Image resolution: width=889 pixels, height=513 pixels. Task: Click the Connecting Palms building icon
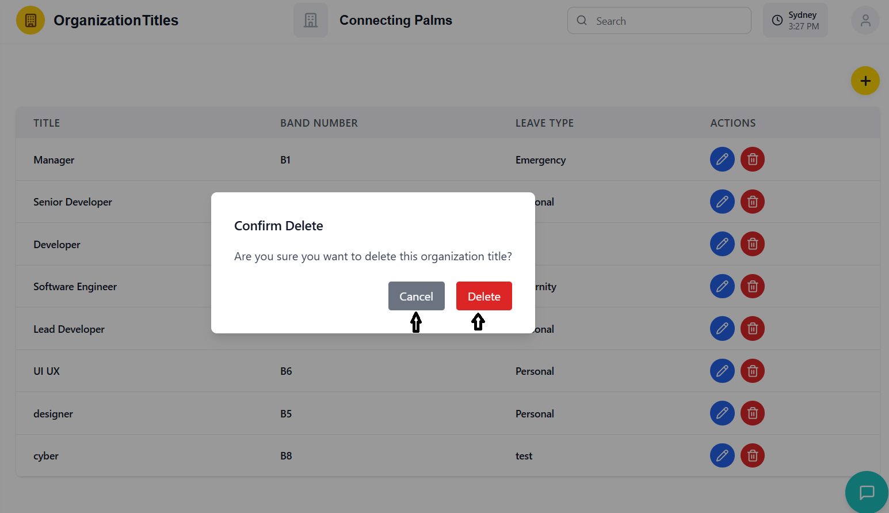pyautogui.click(x=311, y=21)
